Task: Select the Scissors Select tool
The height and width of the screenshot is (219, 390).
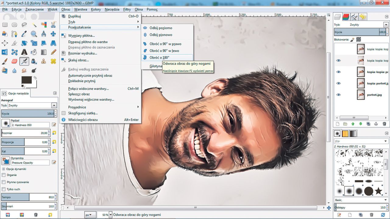Action: (53, 25)
